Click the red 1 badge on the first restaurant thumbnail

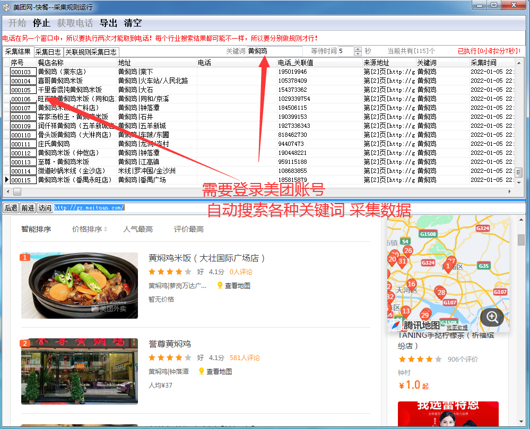(x=24, y=257)
